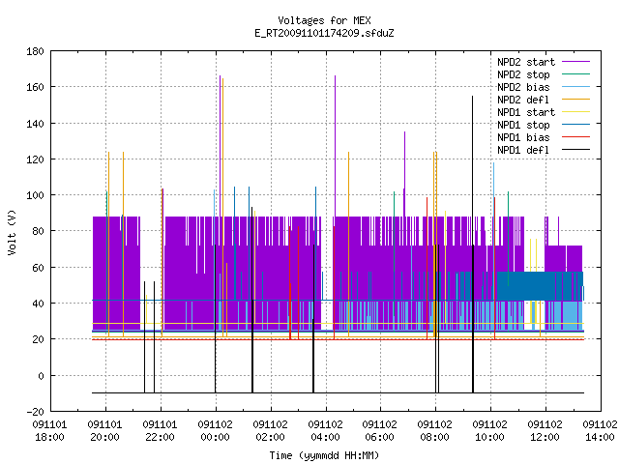Image resolution: width=619 pixels, height=464 pixels.
Task: Click the black NPD1 defl legend line
Action: click(x=575, y=150)
